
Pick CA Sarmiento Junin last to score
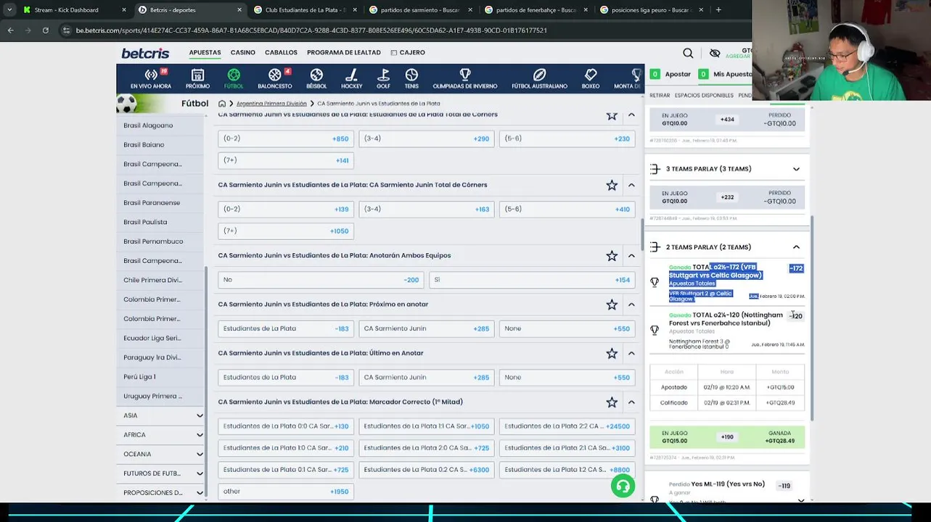[427, 378]
